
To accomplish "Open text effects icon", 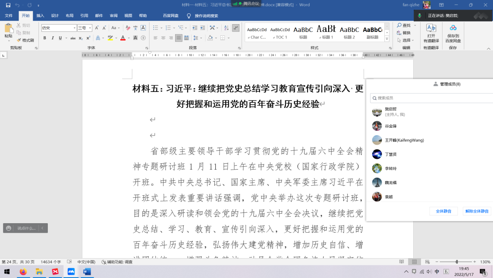I will pyautogui.click(x=98, y=38).
